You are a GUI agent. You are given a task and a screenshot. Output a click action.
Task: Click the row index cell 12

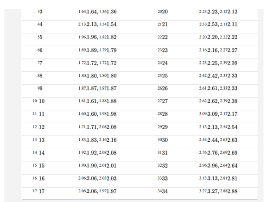[39, 126]
